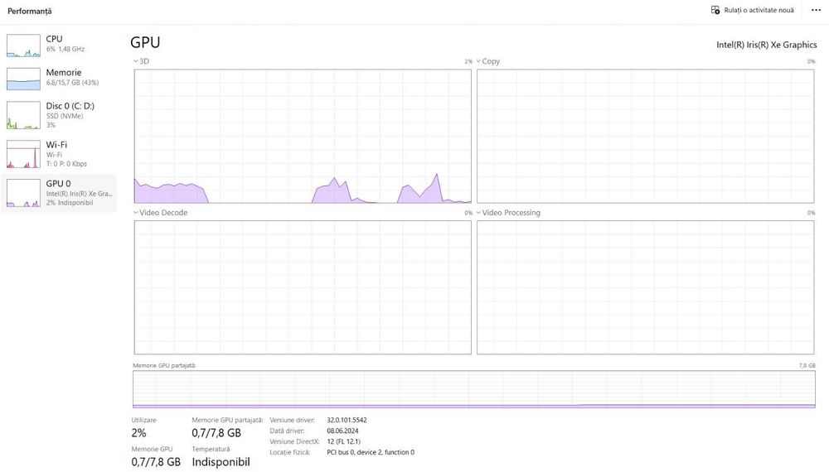Click 'PCI bus 0, device 2, function 0'
The image size is (829, 472).
click(371, 452)
